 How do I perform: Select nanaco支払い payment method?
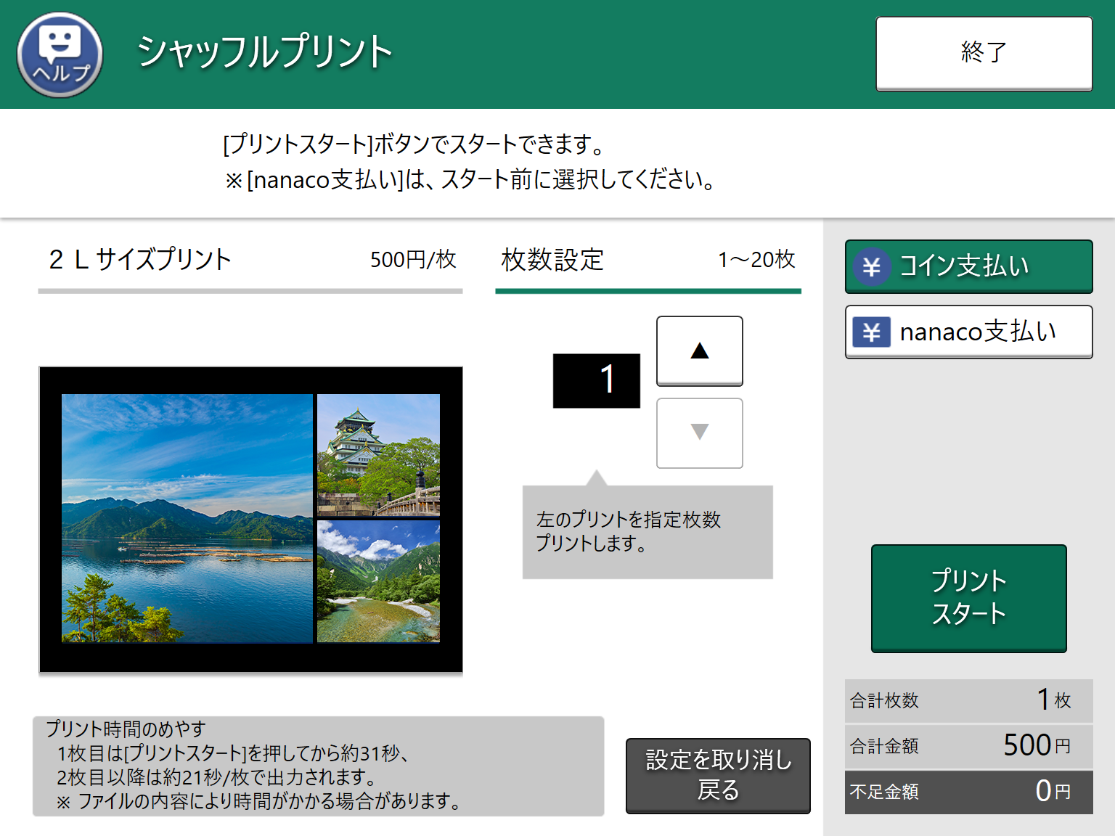(x=968, y=332)
